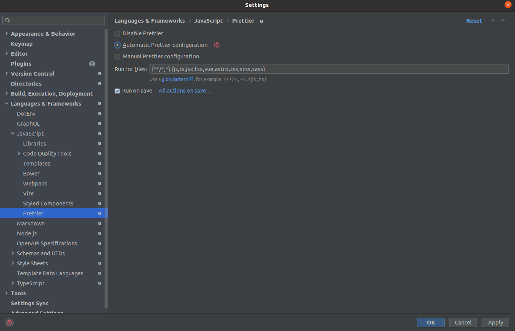Click the project icon on the Node.js row
The width and height of the screenshot is (515, 331).
100,233
